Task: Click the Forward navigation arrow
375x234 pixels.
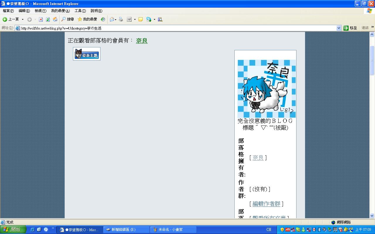Action: coord(29,19)
